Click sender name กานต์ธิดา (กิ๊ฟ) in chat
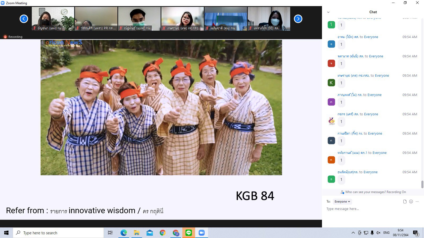 (350, 134)
